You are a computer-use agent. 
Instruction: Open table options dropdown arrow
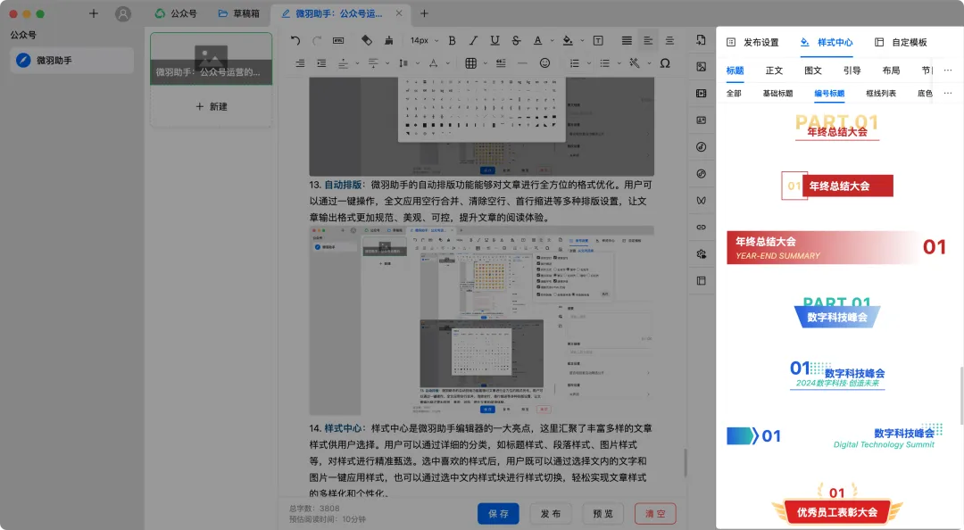click(485, 63)
